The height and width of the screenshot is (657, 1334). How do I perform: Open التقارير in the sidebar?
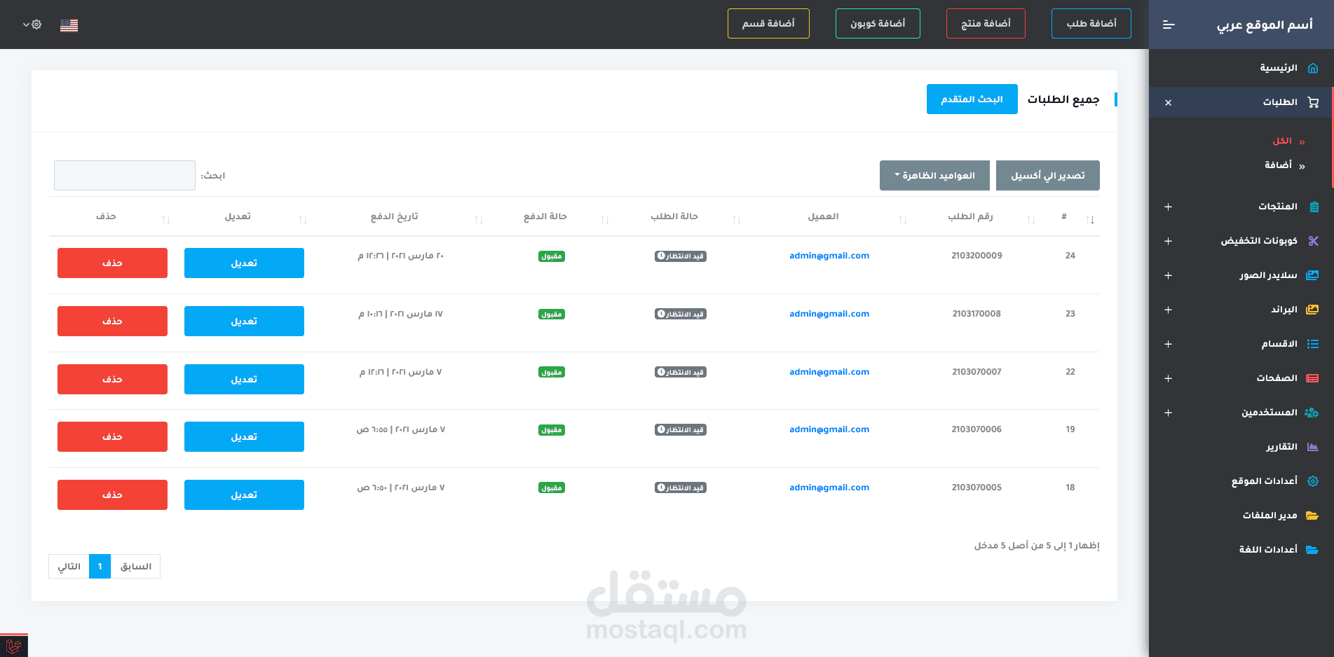click(1281, 447)
